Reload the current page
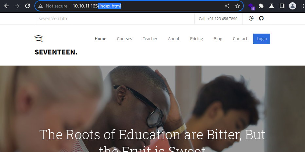Image resolution: width=305 pixels, height=152 pixels. (x=27, y=6)
